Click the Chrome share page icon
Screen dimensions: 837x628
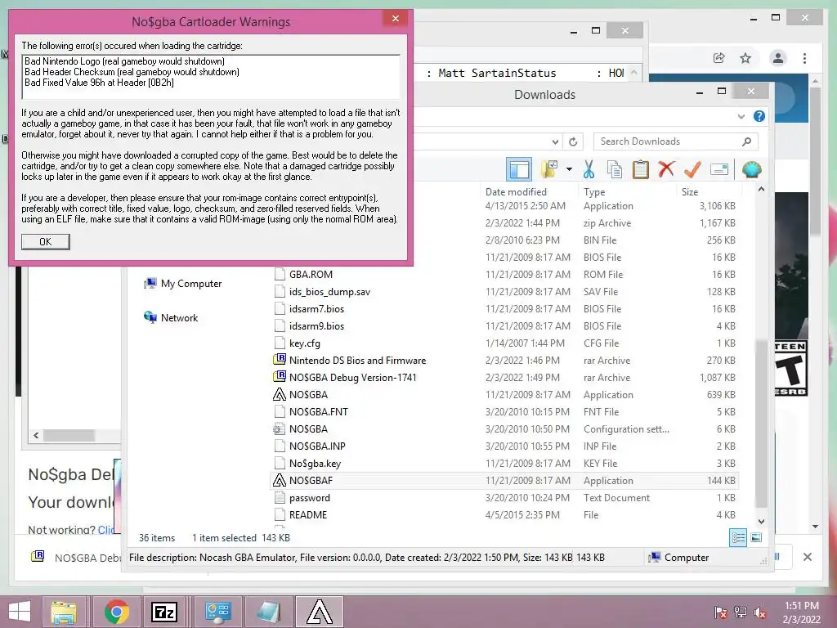719,58
